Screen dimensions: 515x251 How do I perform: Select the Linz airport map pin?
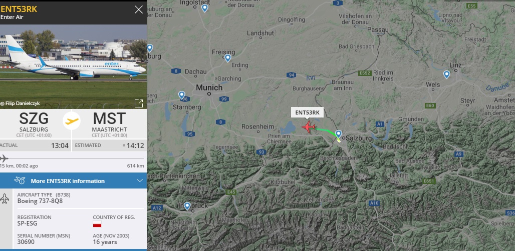tap(446, 74)
